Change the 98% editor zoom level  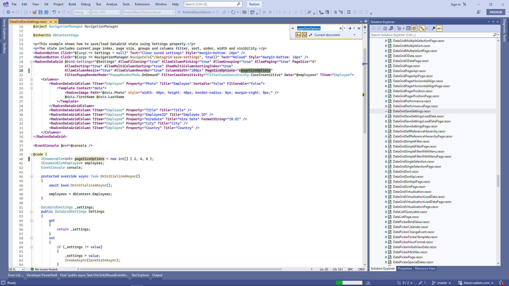tap(16, 269)
